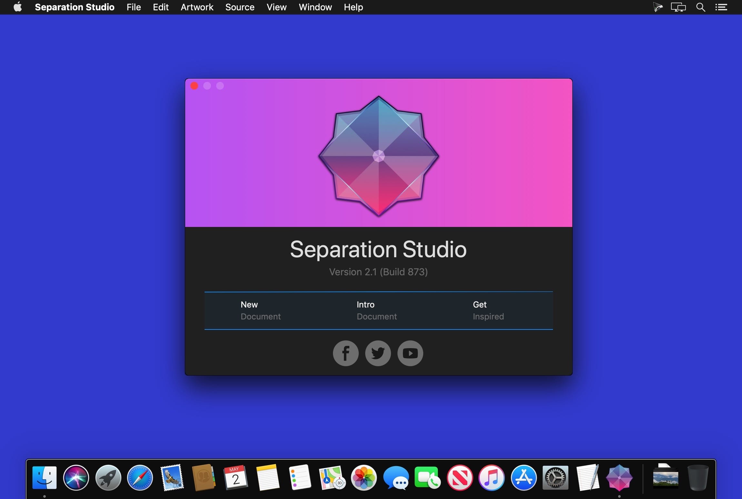Open the Intro Document
Viewport: 742px width, 499px height.
pos(376,310)
